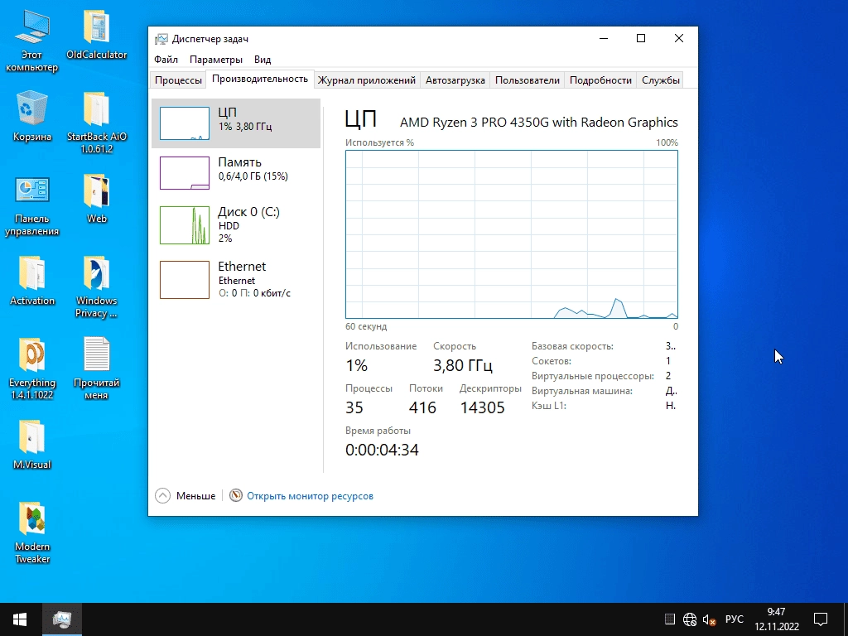Click the РУС language indicator
This screenshot has width=848, height=636.
click(x=735, y=619)
